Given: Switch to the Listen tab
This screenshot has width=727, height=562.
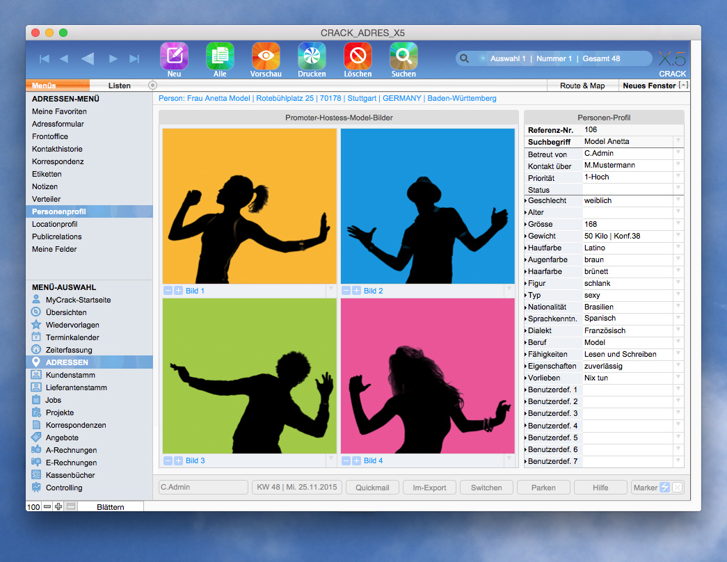Looking at the screenshot, I should click(118, 85).
